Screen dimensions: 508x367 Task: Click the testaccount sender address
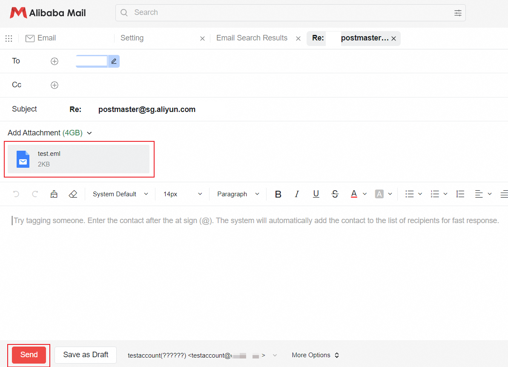196,356
